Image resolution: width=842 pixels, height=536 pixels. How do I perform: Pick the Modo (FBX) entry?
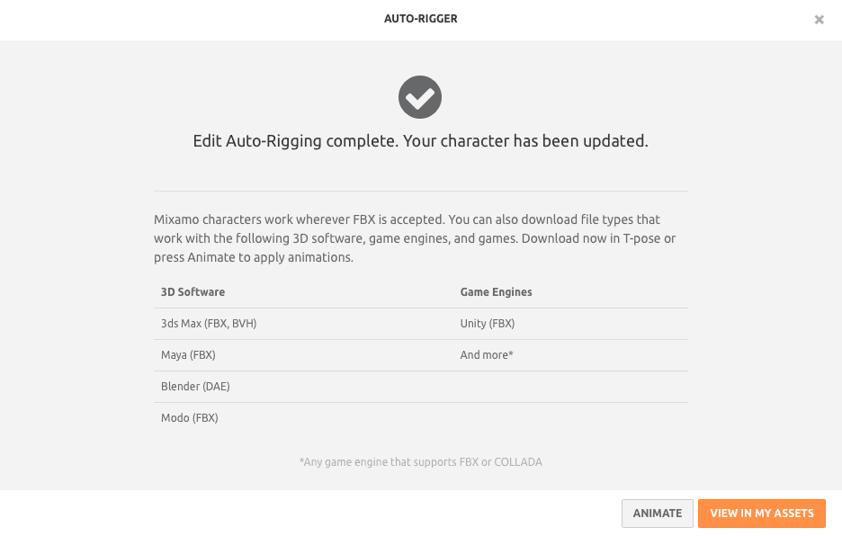tap(190, 418)
